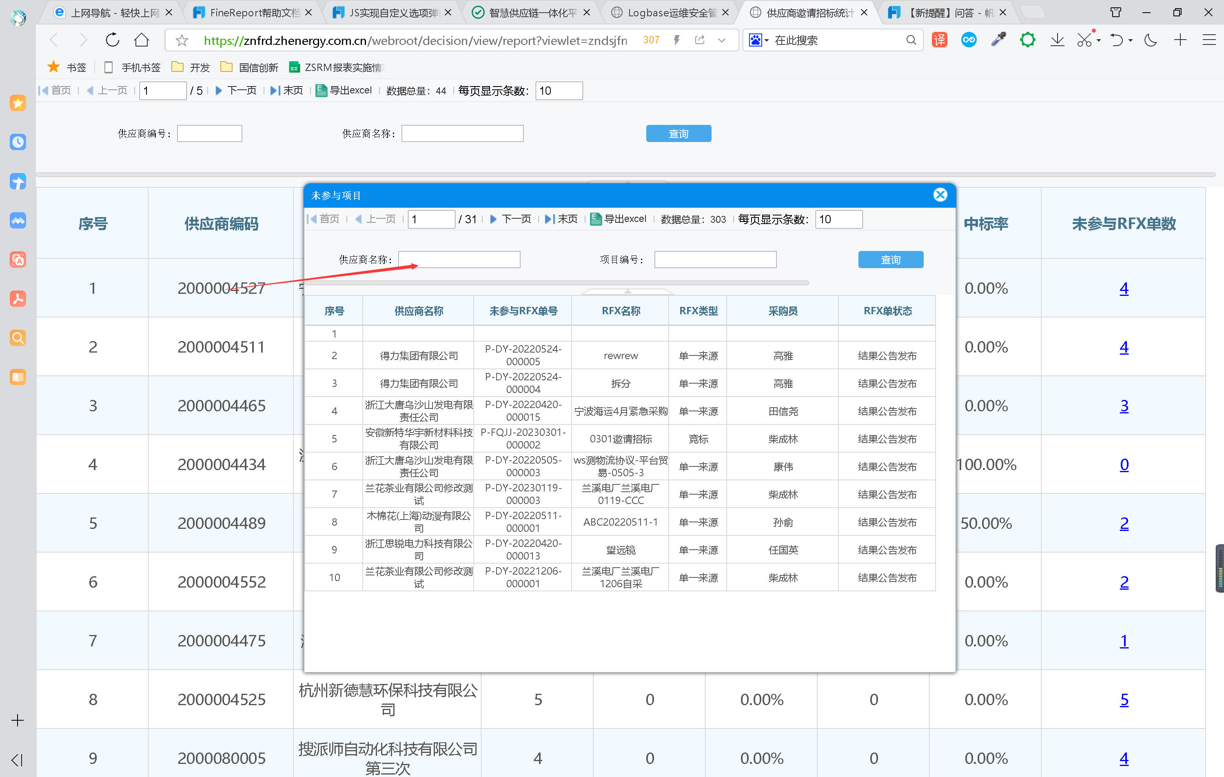Open the link 5 for supplier 2000004525

tap(1124, 700)
